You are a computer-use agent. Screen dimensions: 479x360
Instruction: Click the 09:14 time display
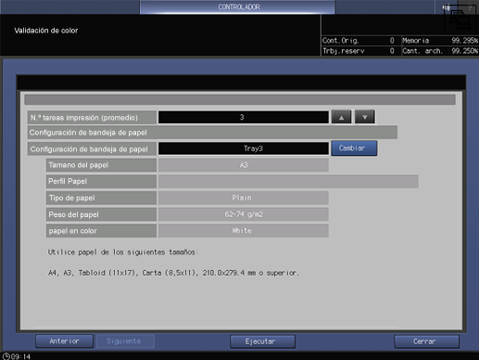click(x=20, y=356)
